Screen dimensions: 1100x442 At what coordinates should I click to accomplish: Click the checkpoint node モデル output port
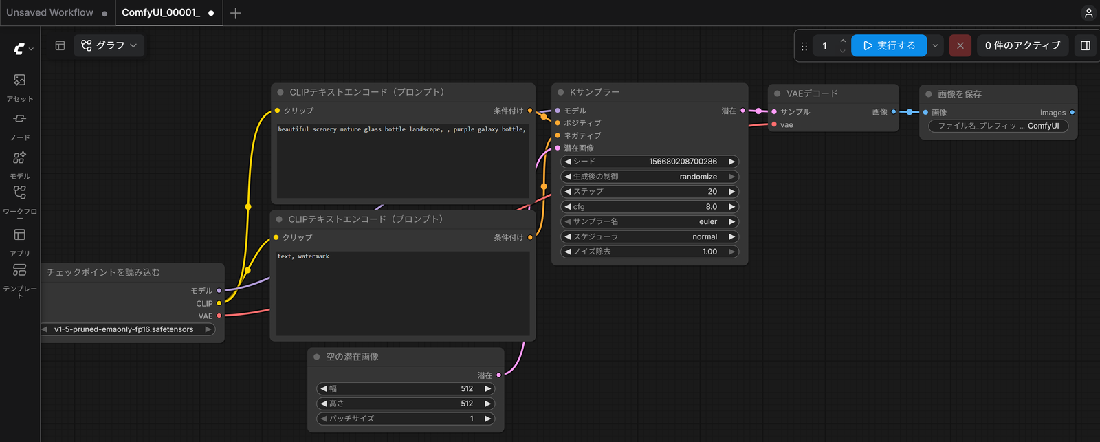(x=219, y=291)
